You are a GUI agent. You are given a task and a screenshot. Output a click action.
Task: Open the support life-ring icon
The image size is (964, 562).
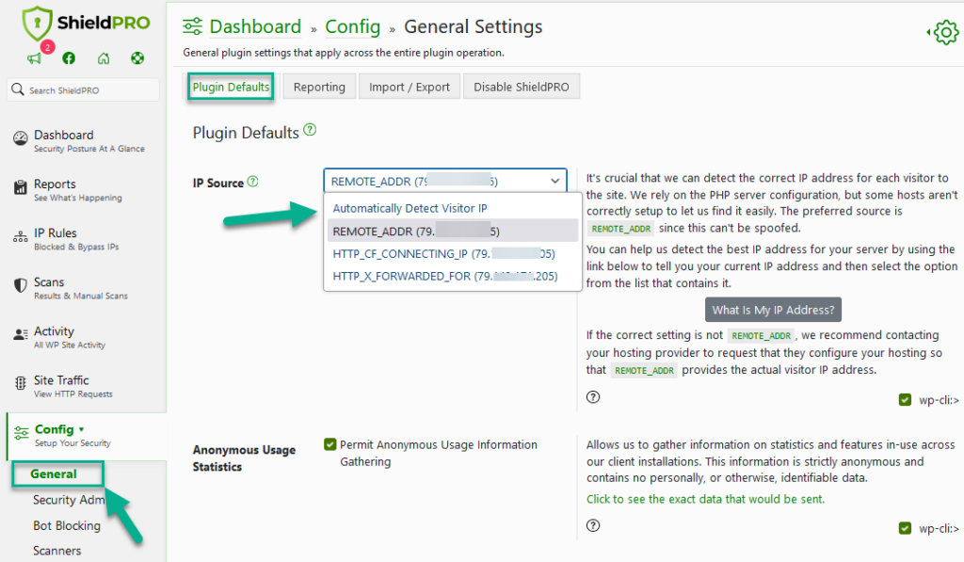pyautogui.click(x=136, y=57)
